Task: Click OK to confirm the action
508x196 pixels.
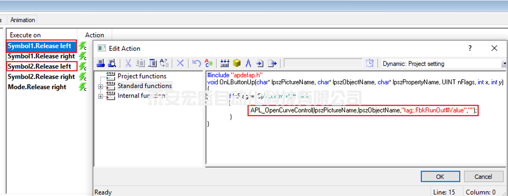Action: click(440, 177)
